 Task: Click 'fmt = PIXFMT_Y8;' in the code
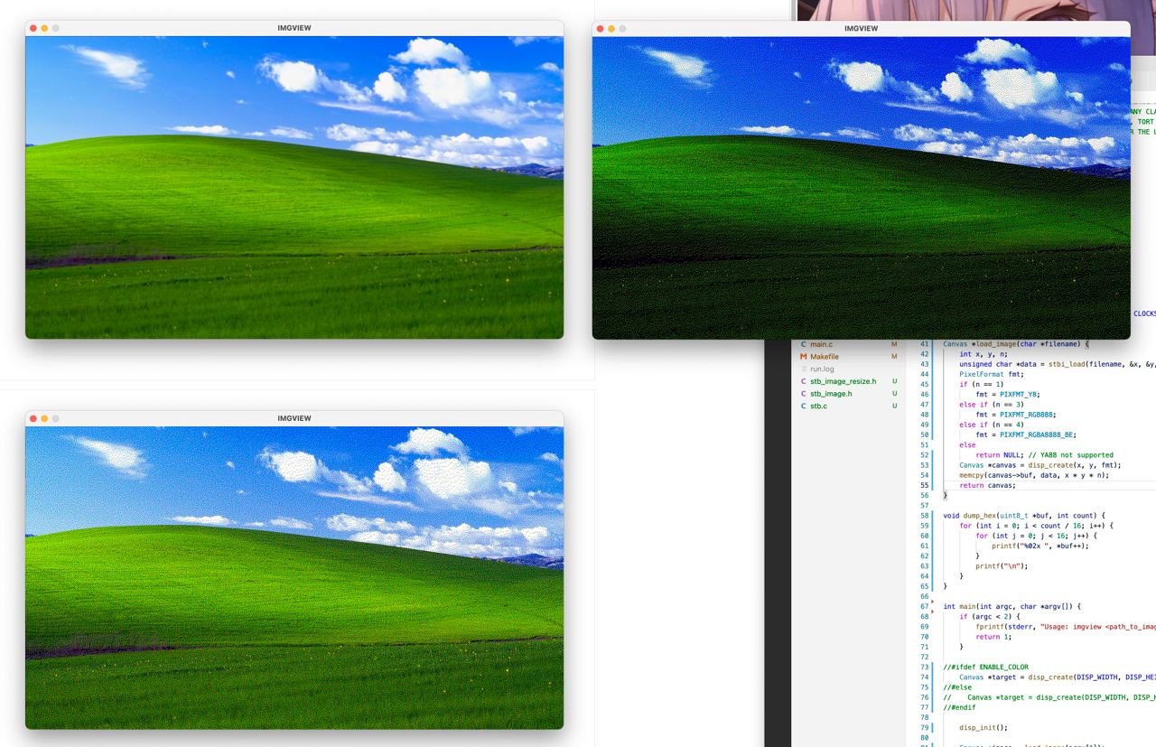click(x=1008, y=395)
